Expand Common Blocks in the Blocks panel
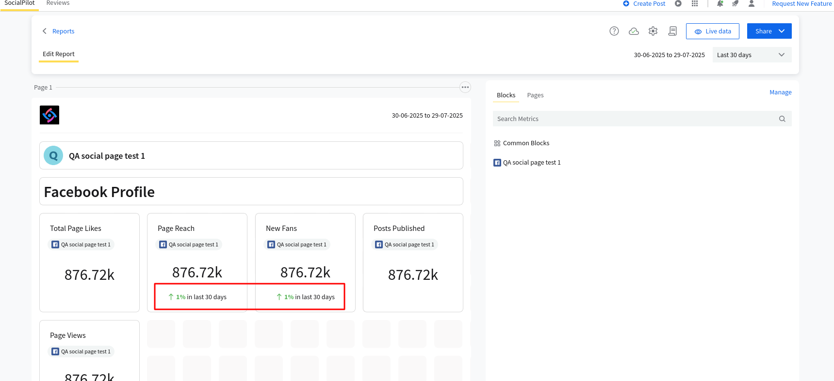Screen dimensions: 834x381 pos(526,143)
